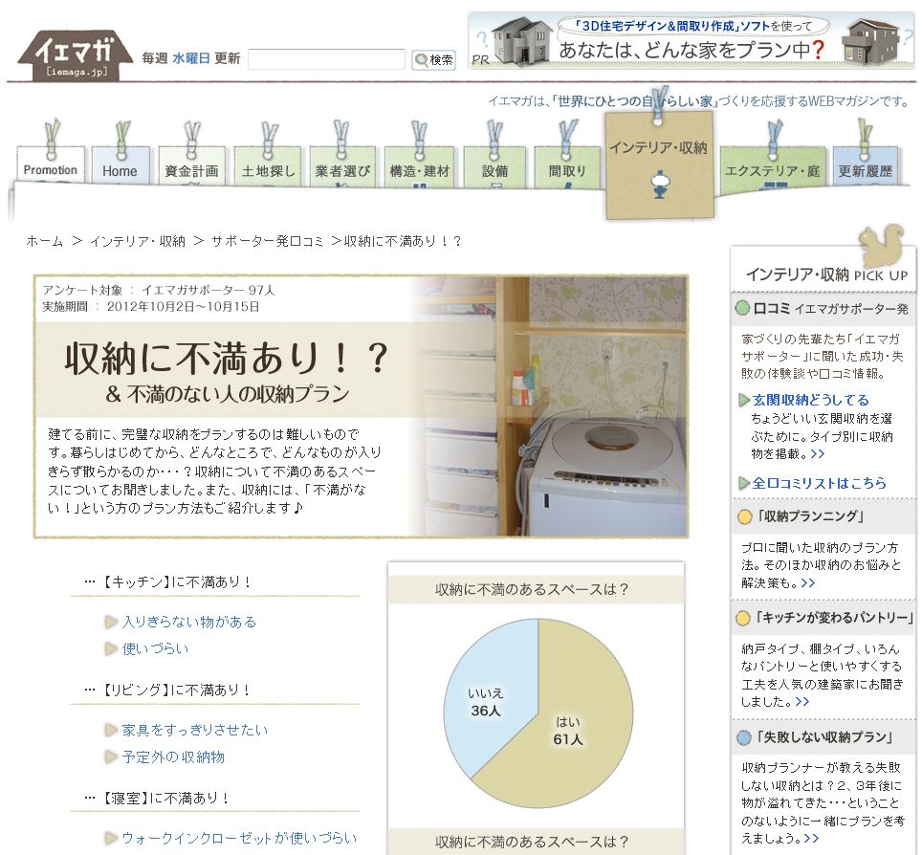Click the squirrel icon above PICK UP
This screenshot has width=922, height=855.
pyautogui.click(x=882, y=246)
